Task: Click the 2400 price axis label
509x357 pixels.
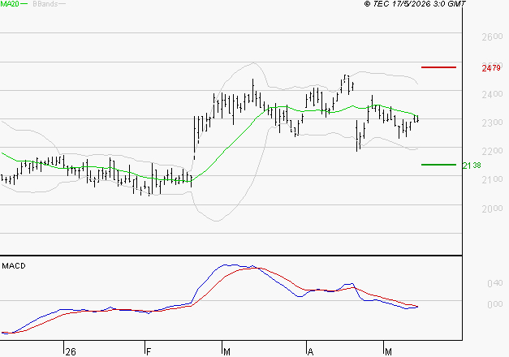Action: click(492, 94)
